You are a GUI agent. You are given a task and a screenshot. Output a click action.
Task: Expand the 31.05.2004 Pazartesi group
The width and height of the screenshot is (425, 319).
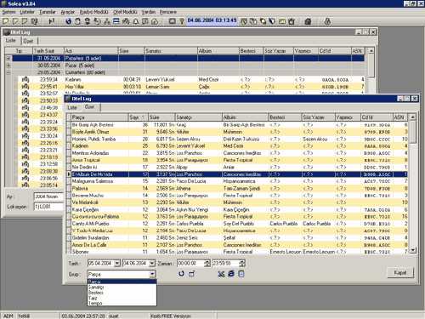click(8, 59)
